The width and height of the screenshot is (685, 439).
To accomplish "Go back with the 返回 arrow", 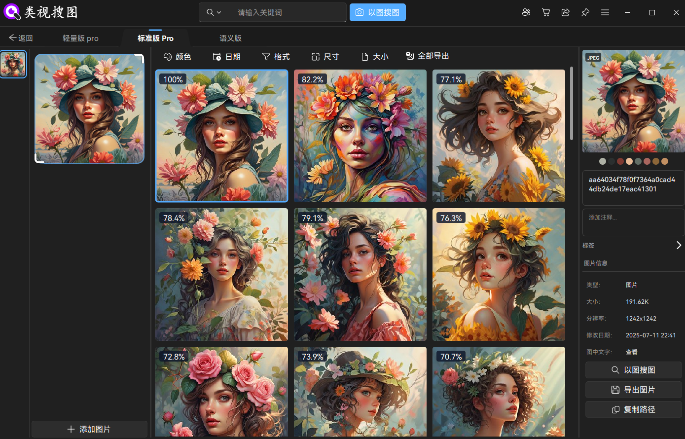I will coord(21,38).
